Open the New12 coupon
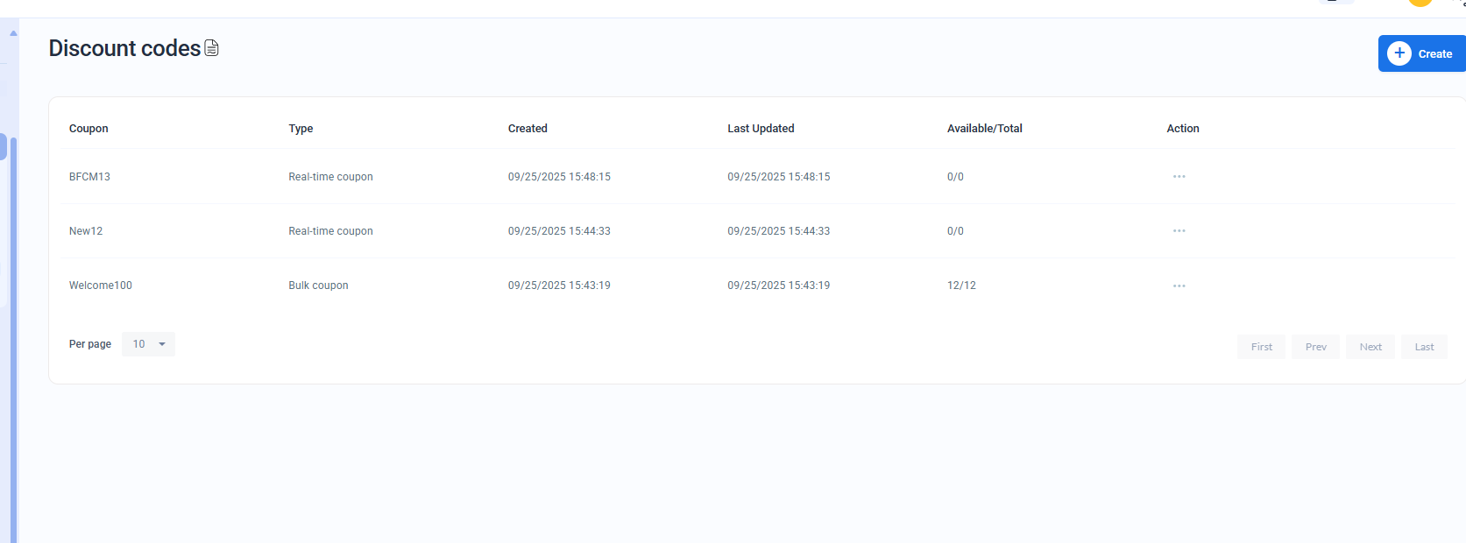The width and height of the screenshot is (1466, 543). pyautogui.click(x=86, y=231)
